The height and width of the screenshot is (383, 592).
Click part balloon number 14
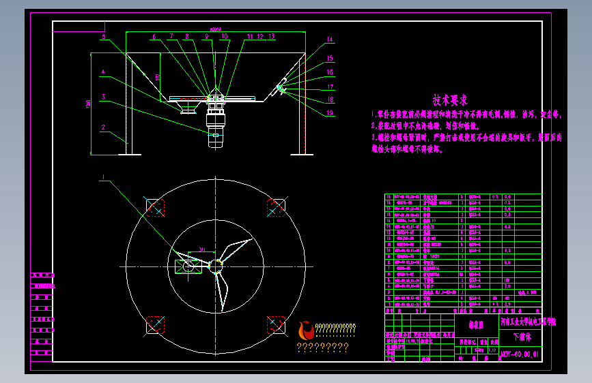(330, 40)
